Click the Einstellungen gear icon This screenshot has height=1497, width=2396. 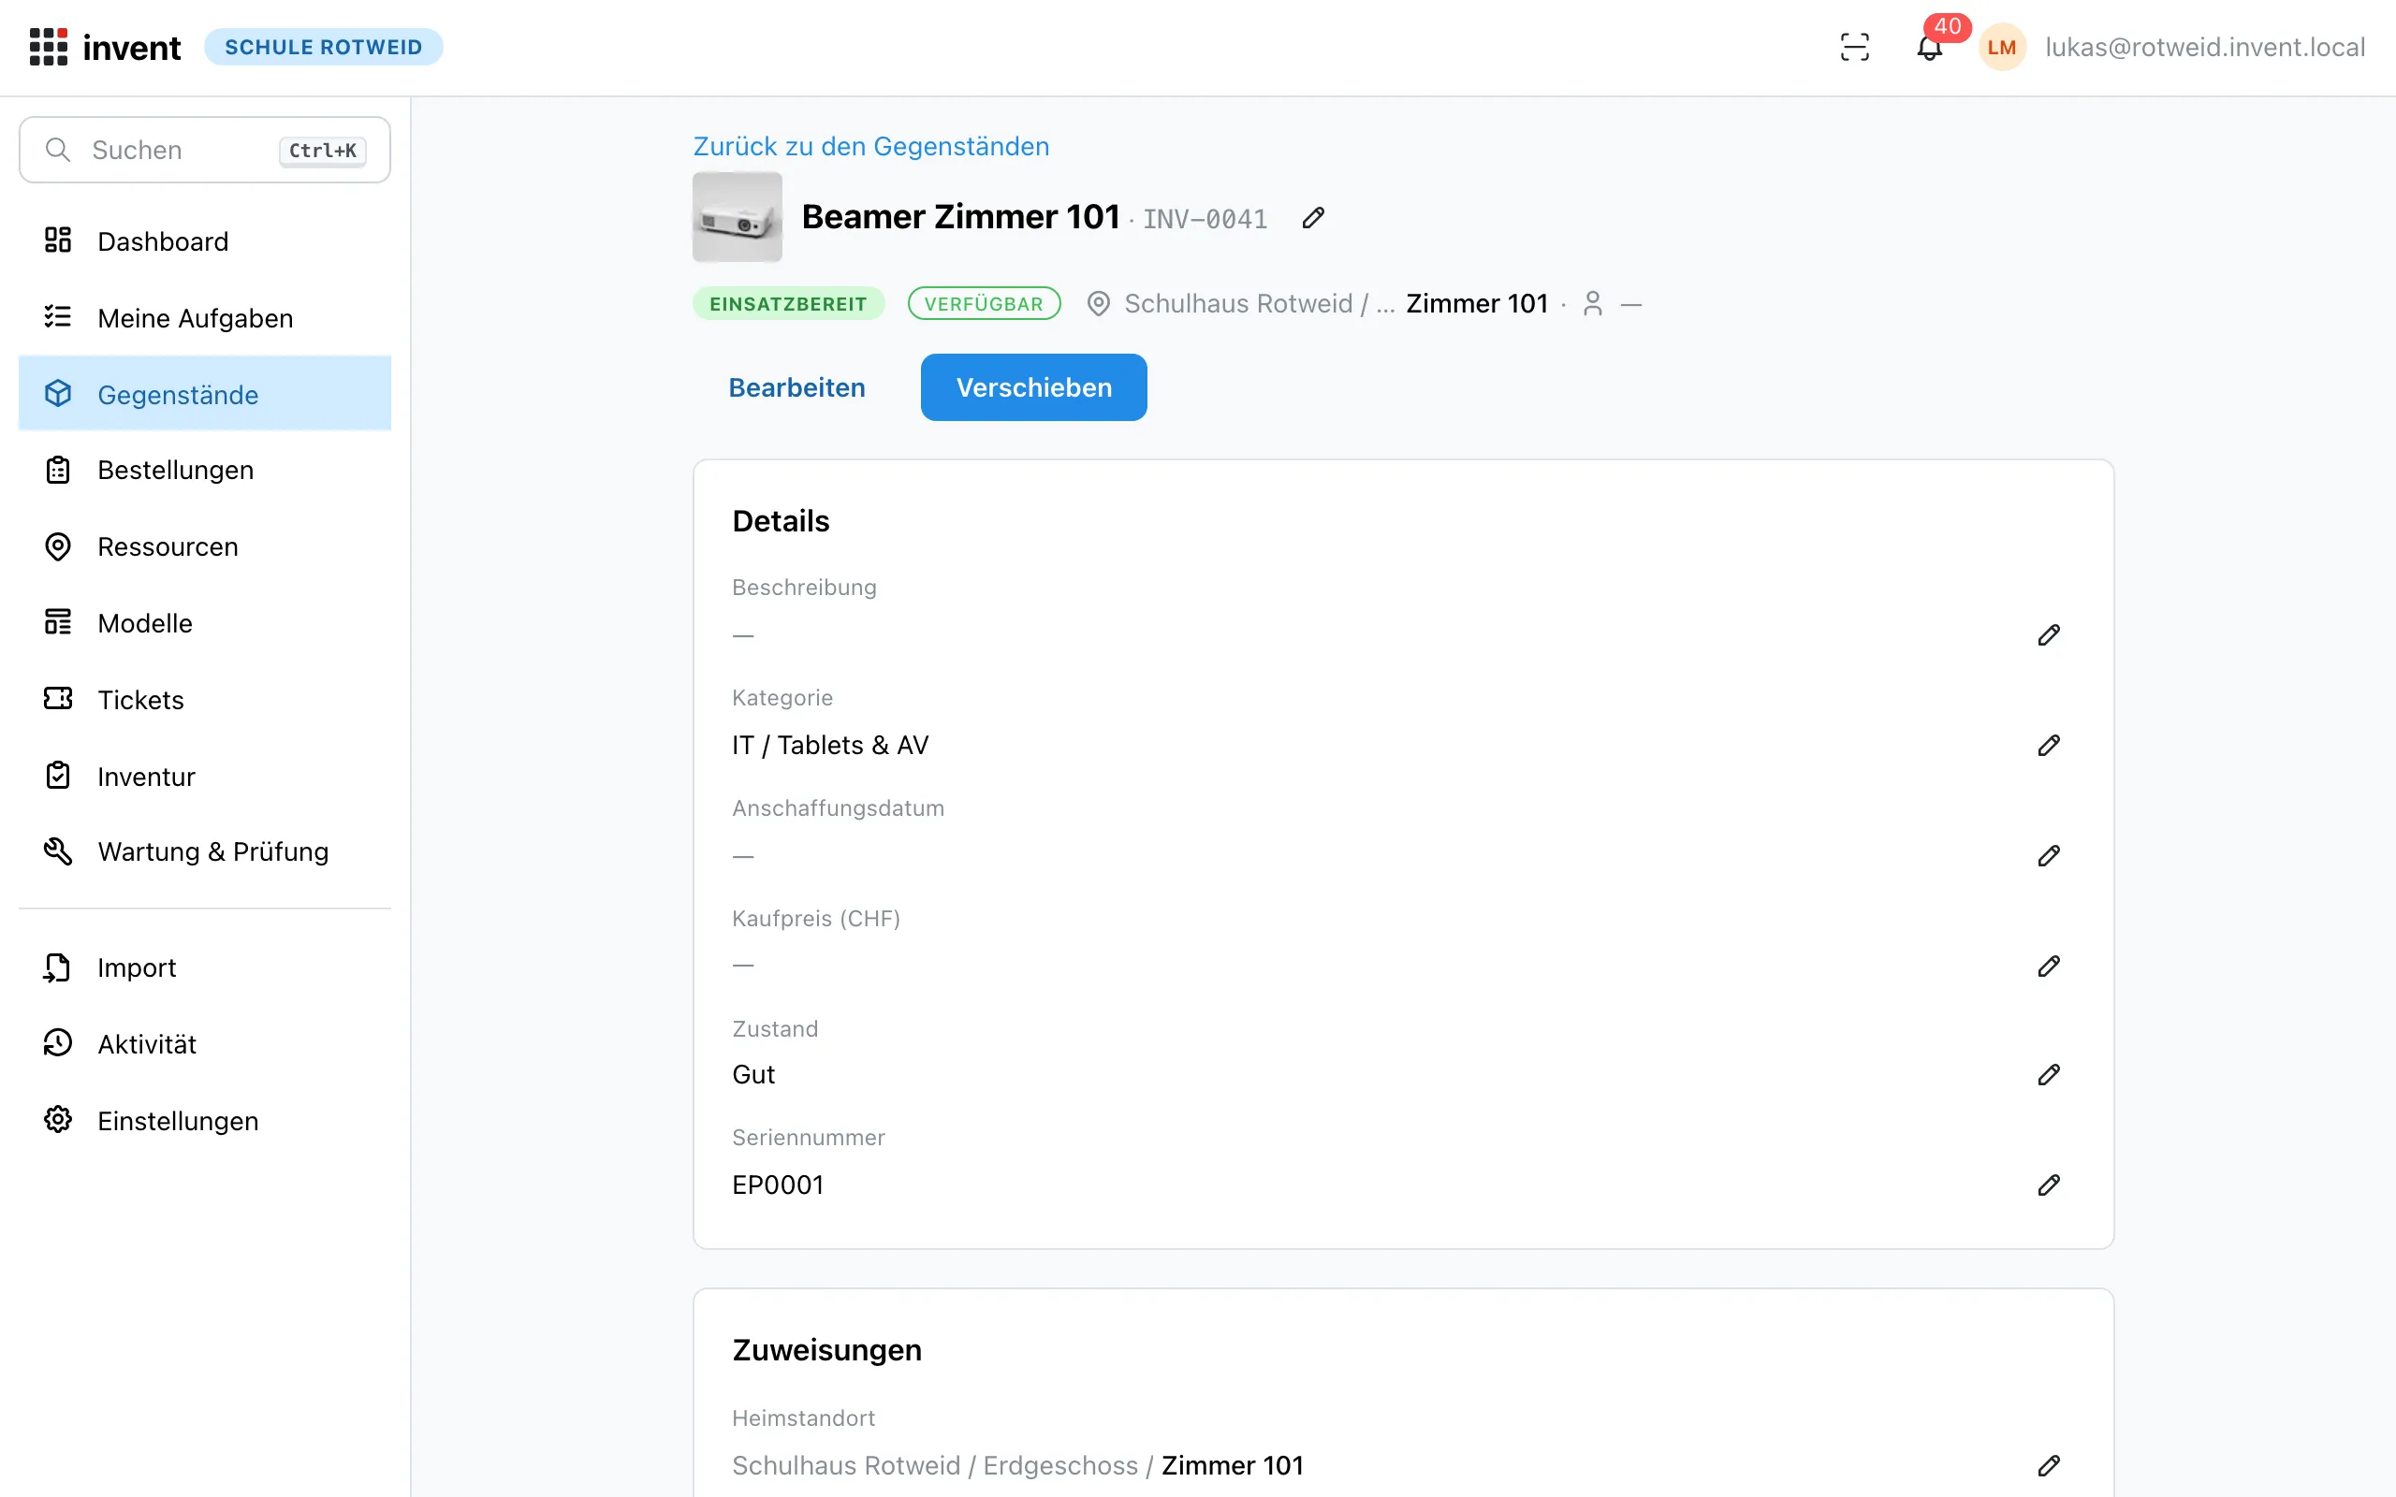(x=58, y=1120)
